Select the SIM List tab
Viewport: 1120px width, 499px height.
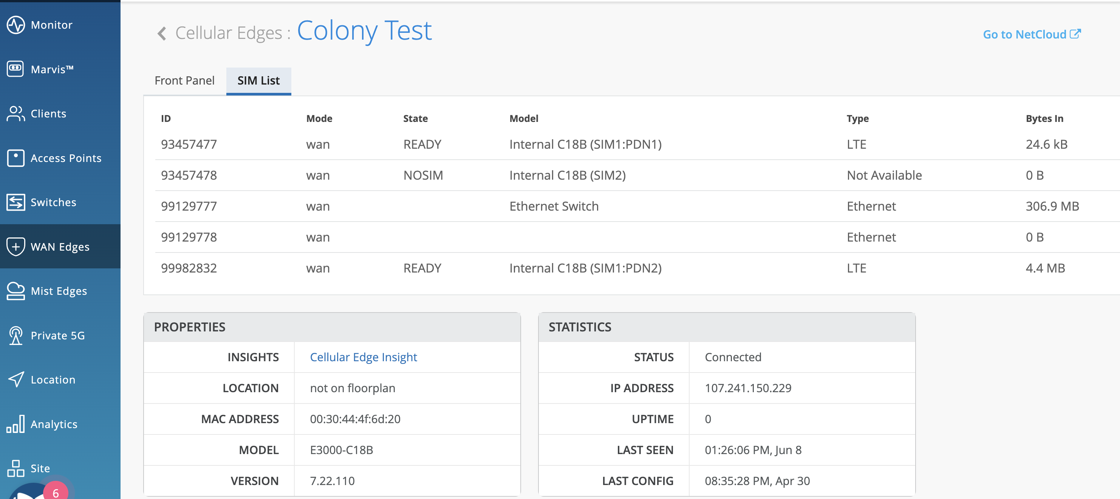258,80
